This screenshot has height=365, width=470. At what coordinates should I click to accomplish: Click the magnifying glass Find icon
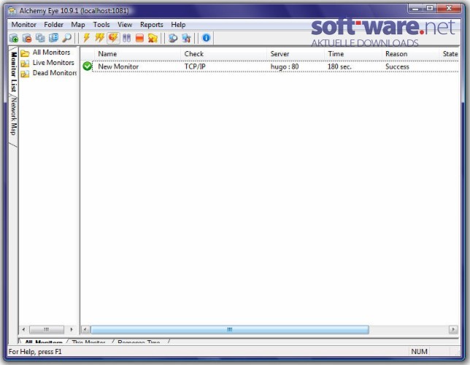pos(66,38)
